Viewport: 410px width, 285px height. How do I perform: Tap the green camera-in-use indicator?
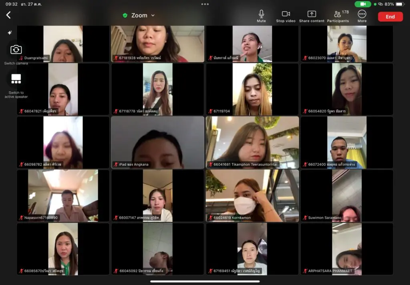point(363,4)
